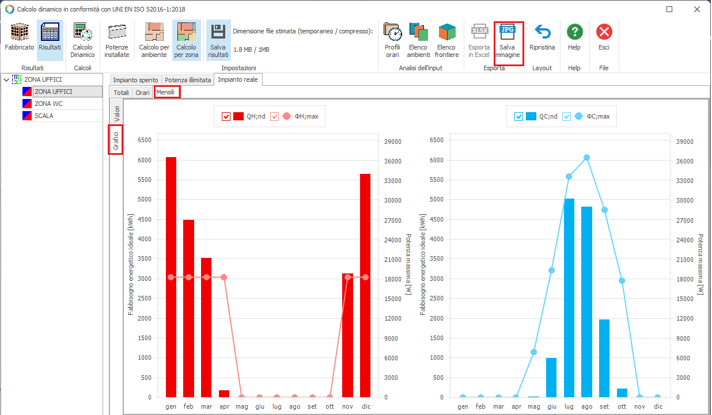Select Calcolo per ambiente mode
Viewport: 712px width, 415px height.
[154, 39]
